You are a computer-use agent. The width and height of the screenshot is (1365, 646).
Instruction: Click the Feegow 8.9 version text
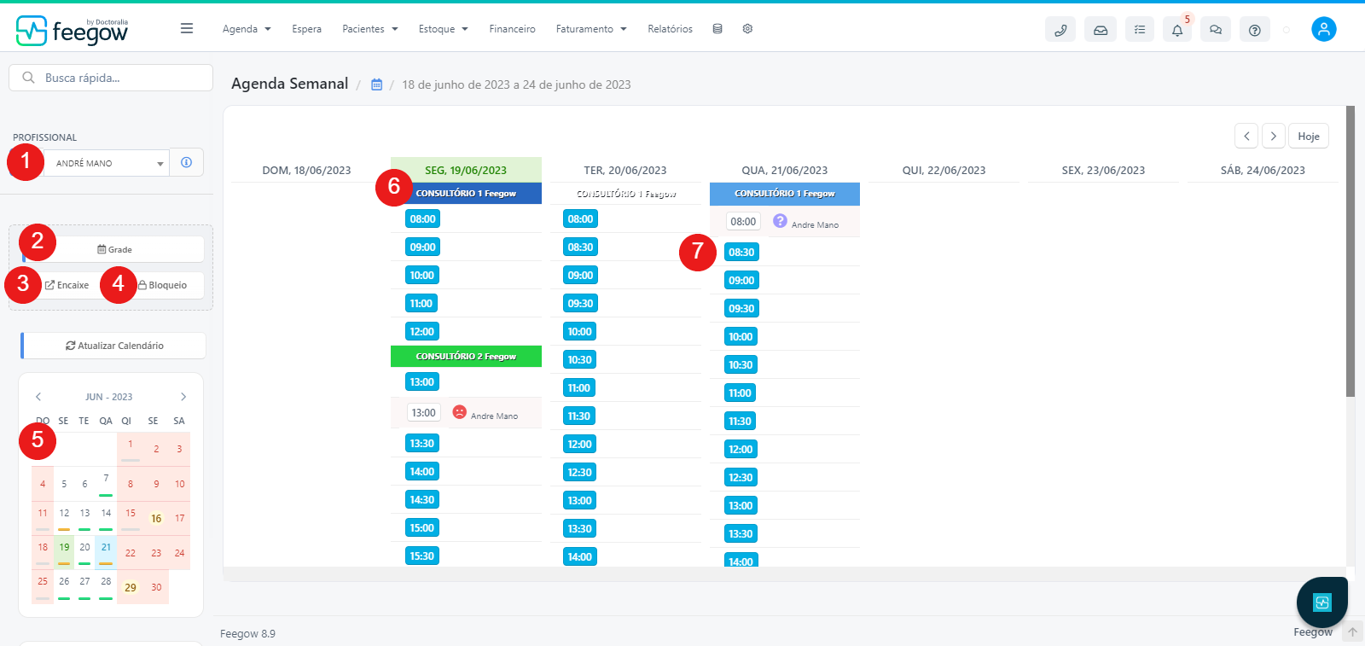pyautogui.click(x=247, y=633)
